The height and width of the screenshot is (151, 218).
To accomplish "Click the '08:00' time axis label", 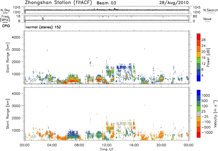I will (79, 145).
